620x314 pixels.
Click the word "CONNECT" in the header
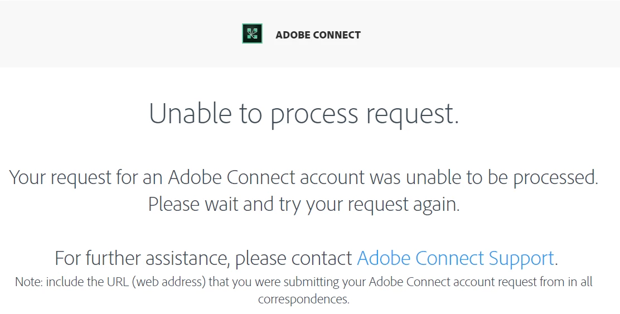pyautogui.click(x=337, y=35)
